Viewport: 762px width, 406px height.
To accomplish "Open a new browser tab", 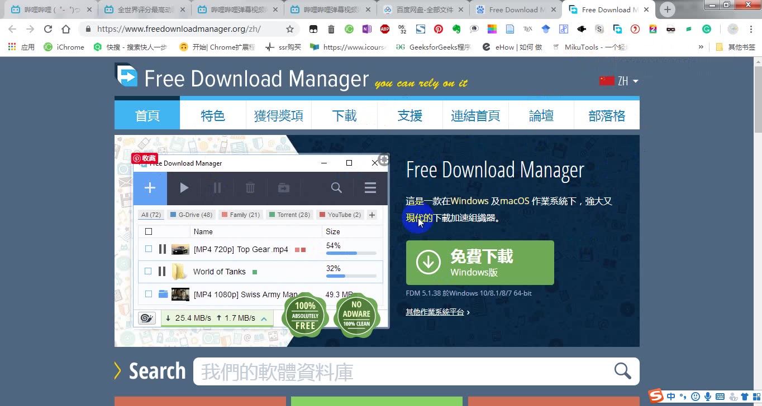I will (x=667, y=9).
